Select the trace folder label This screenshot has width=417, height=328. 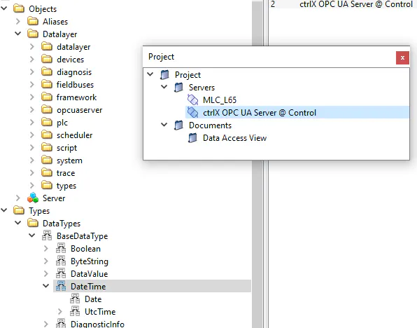(x=66, y=173)
